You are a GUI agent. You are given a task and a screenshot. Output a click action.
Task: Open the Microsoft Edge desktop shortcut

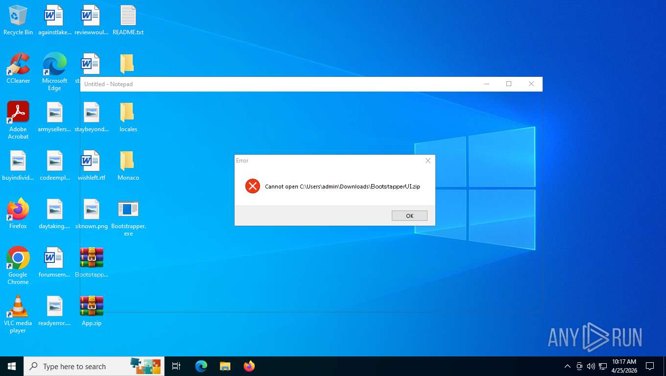coord(54,71)
